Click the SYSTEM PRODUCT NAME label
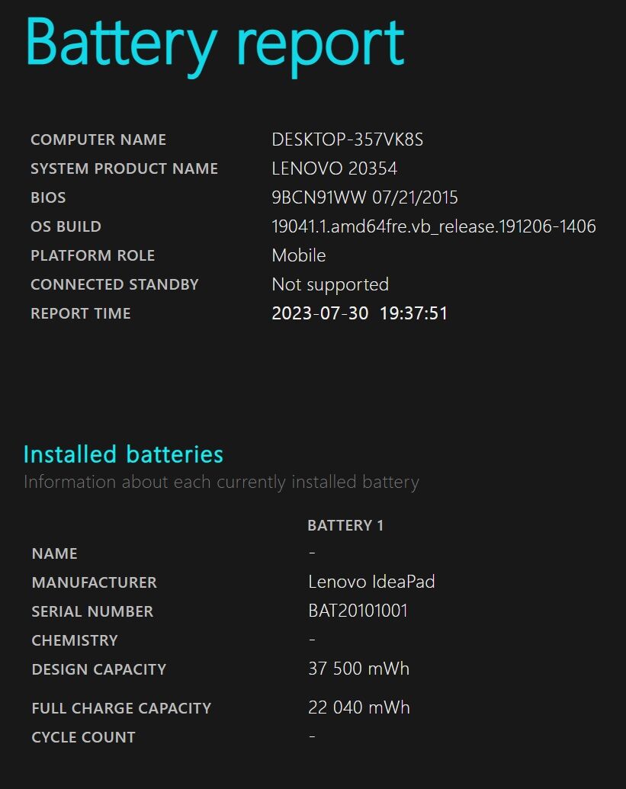The width and height of the screenshot is (626, 789). click(124, 168)
